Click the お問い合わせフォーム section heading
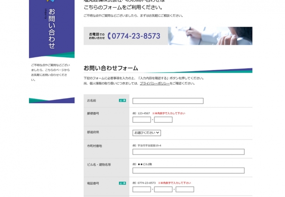Screen dimensions: 285x197 tap(111, 68)
